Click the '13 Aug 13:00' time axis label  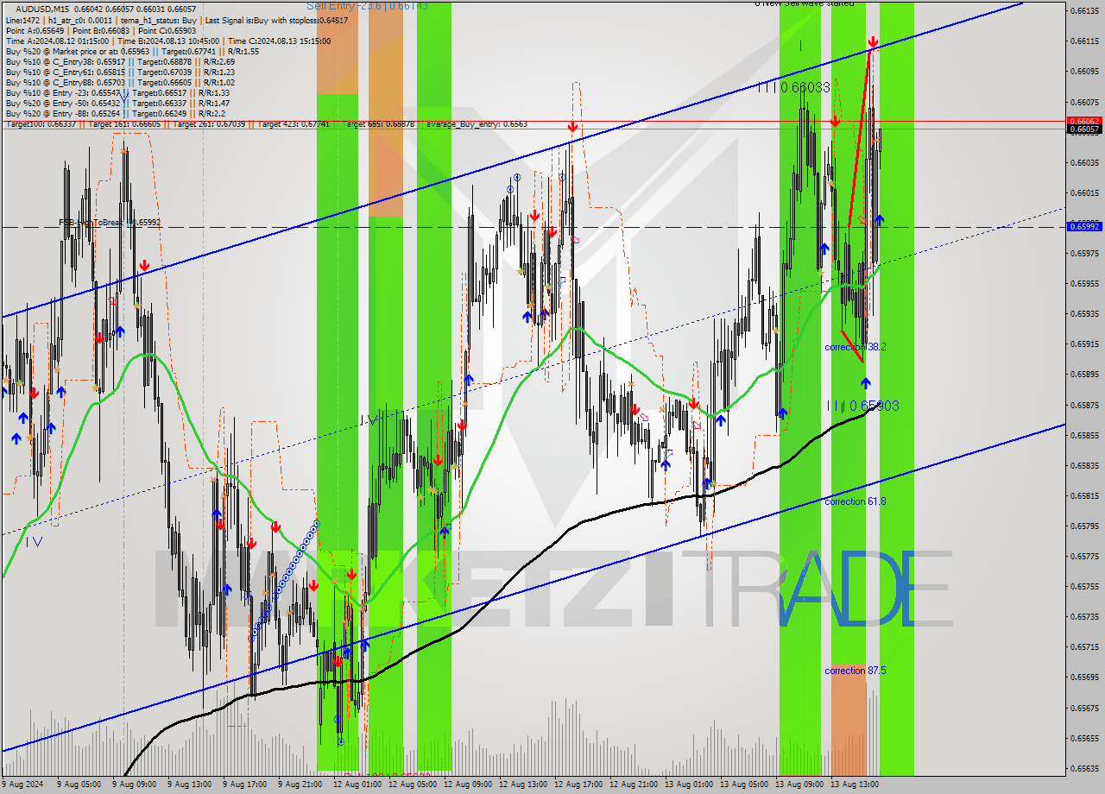[854, 785]
